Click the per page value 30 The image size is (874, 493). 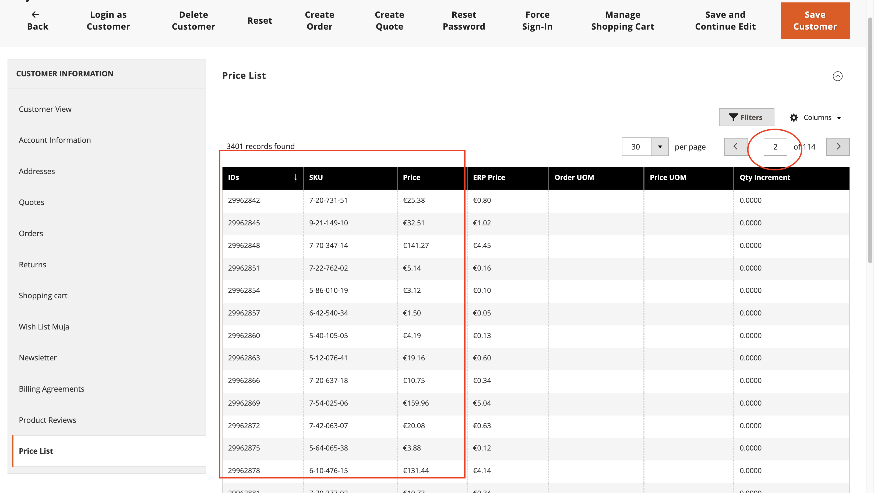click(x=636, y=147)
